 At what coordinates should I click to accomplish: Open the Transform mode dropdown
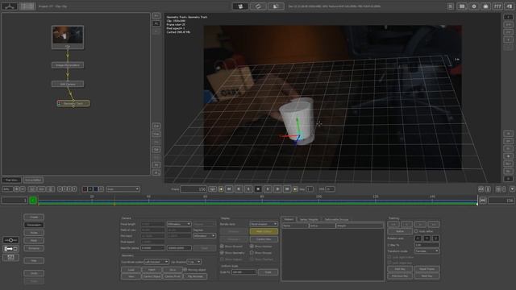pos(427,251)
